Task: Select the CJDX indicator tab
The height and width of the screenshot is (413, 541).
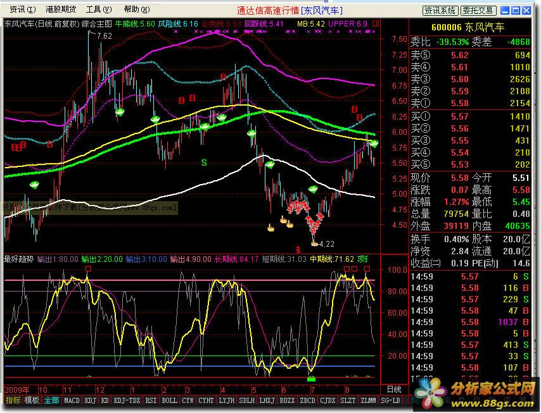Action: coord(328,400)
